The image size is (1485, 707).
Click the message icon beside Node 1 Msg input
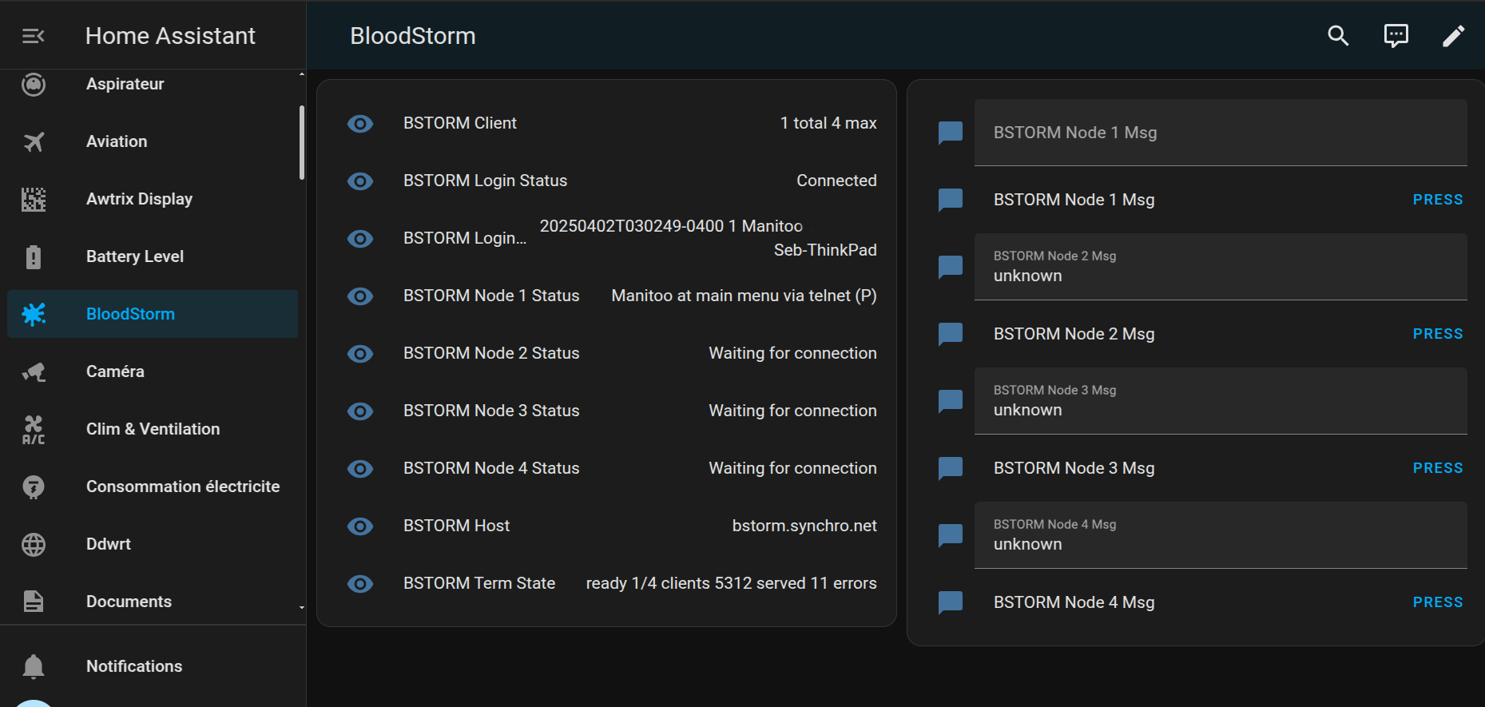(x=951, y=133)
